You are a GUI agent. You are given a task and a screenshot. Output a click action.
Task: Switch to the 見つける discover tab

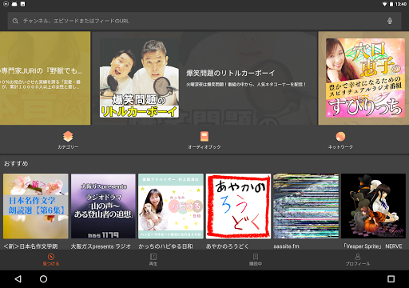point(51,260)
